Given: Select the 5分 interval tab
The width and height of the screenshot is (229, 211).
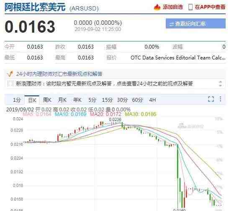Looking at the screenshot, I should [92, 100].
